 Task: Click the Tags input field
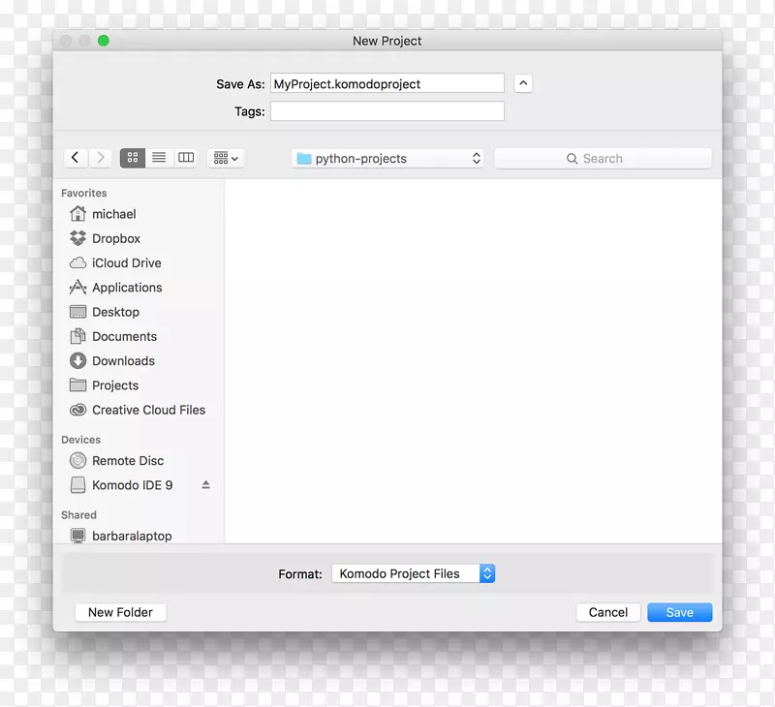[387, 111]
